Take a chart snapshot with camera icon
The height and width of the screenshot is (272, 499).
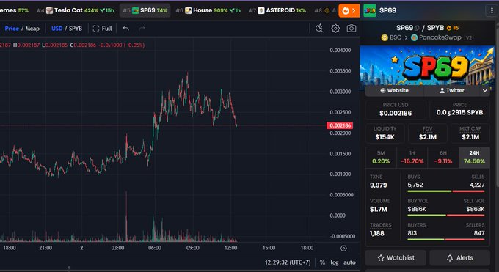(x=352, y=29)
